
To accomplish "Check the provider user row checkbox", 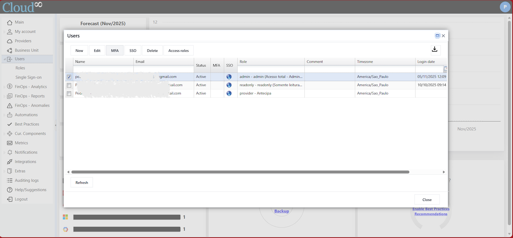I will tap(69, 93).
